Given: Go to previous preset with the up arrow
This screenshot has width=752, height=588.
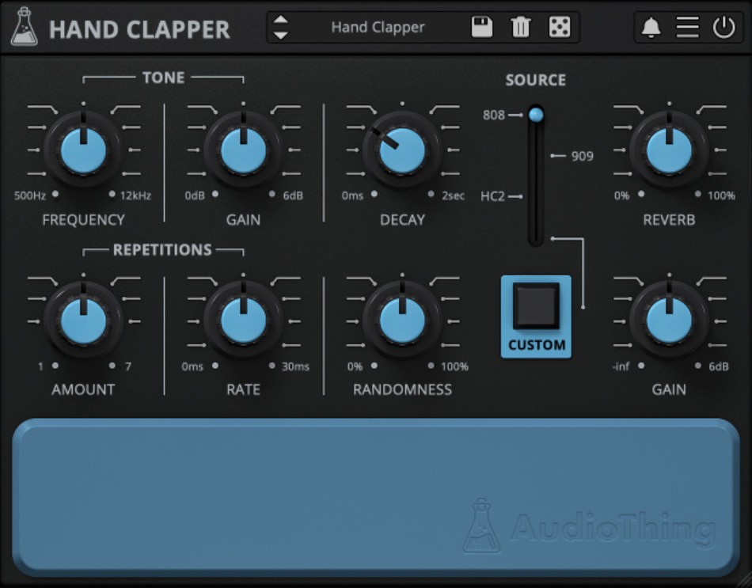Looking at the screenshot, I should coord(281,20).
